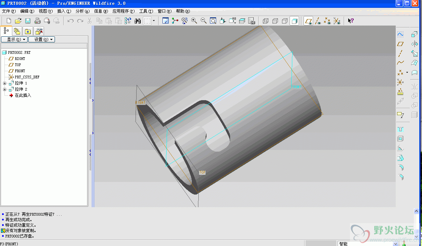Click the reorient view icon
Image resolution: width=422 pixels, height=246 pixels.
pos(223,21)
